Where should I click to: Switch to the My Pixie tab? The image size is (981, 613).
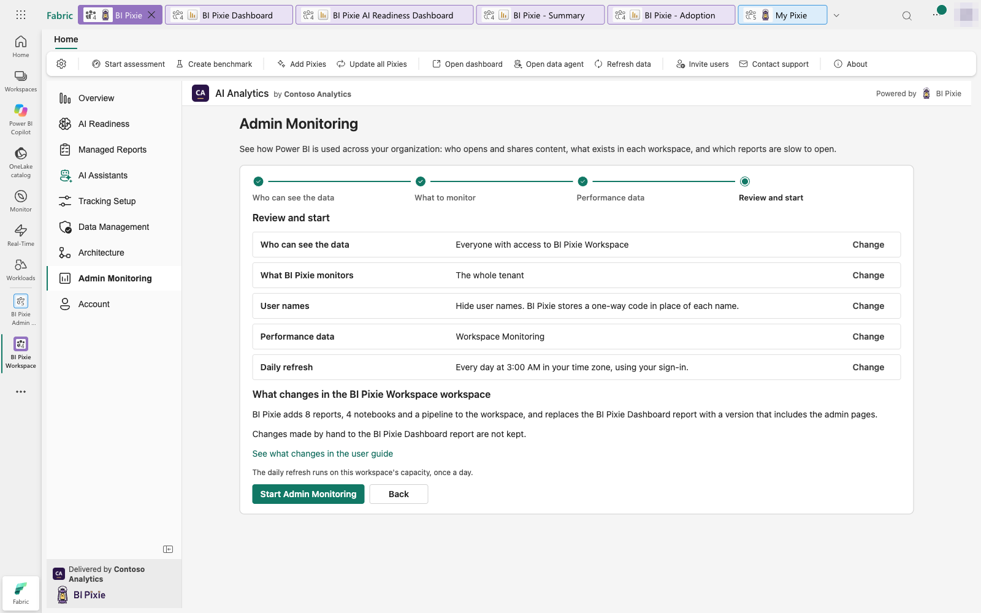pyautogui.click(x=782, y=15)
